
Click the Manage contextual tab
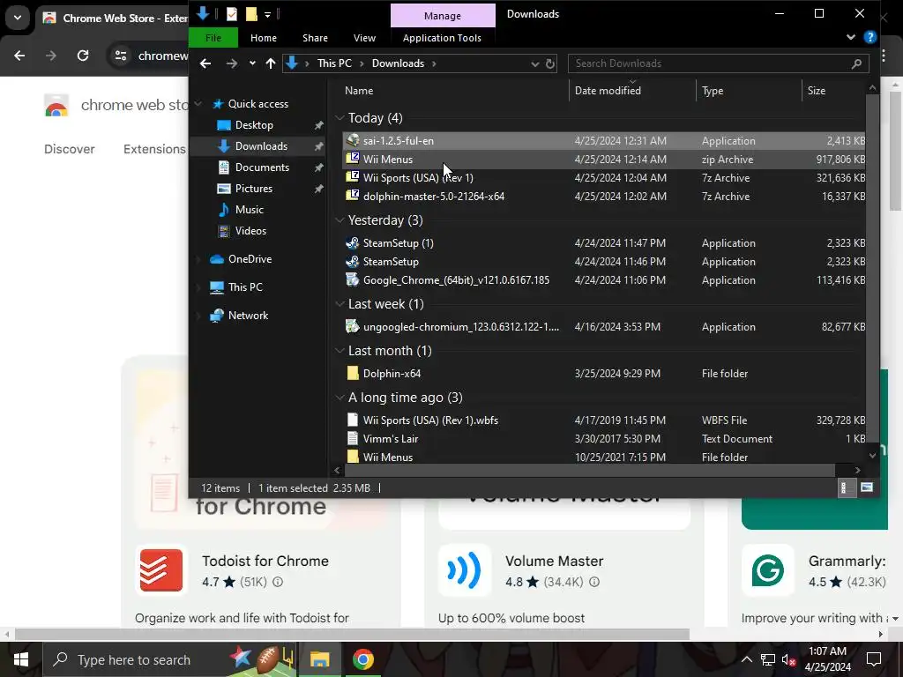click(443, 16)
